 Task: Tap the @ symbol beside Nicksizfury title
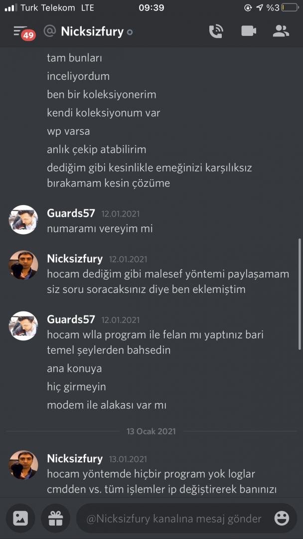click(50, 31)
